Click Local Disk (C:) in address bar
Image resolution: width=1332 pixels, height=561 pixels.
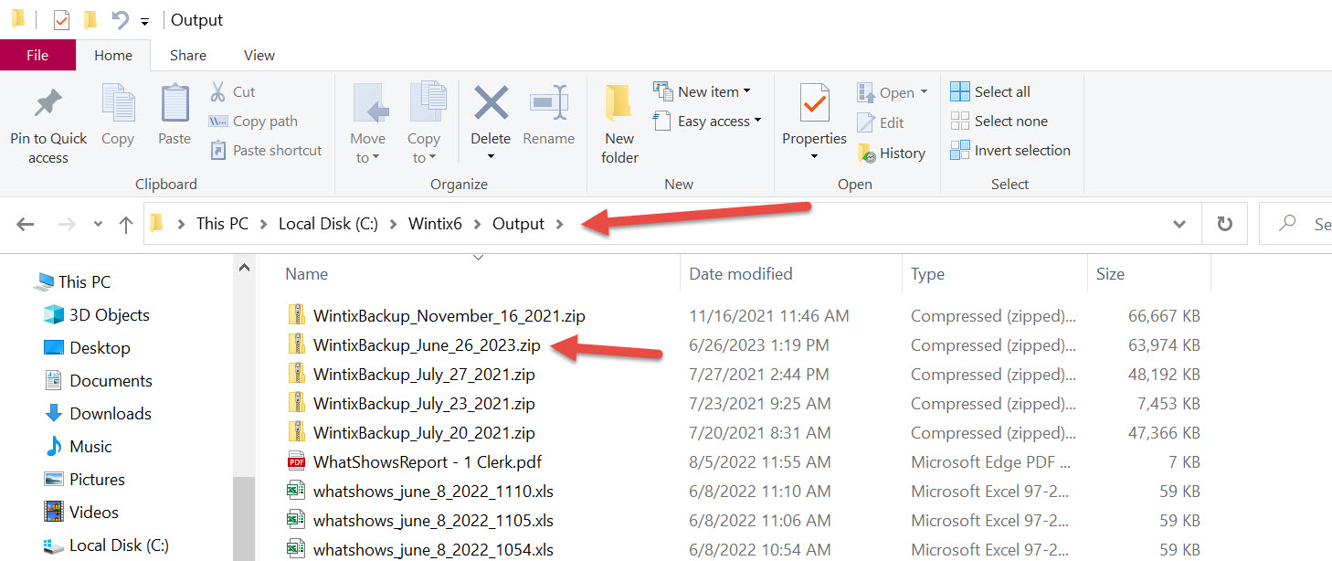[328, 224]
